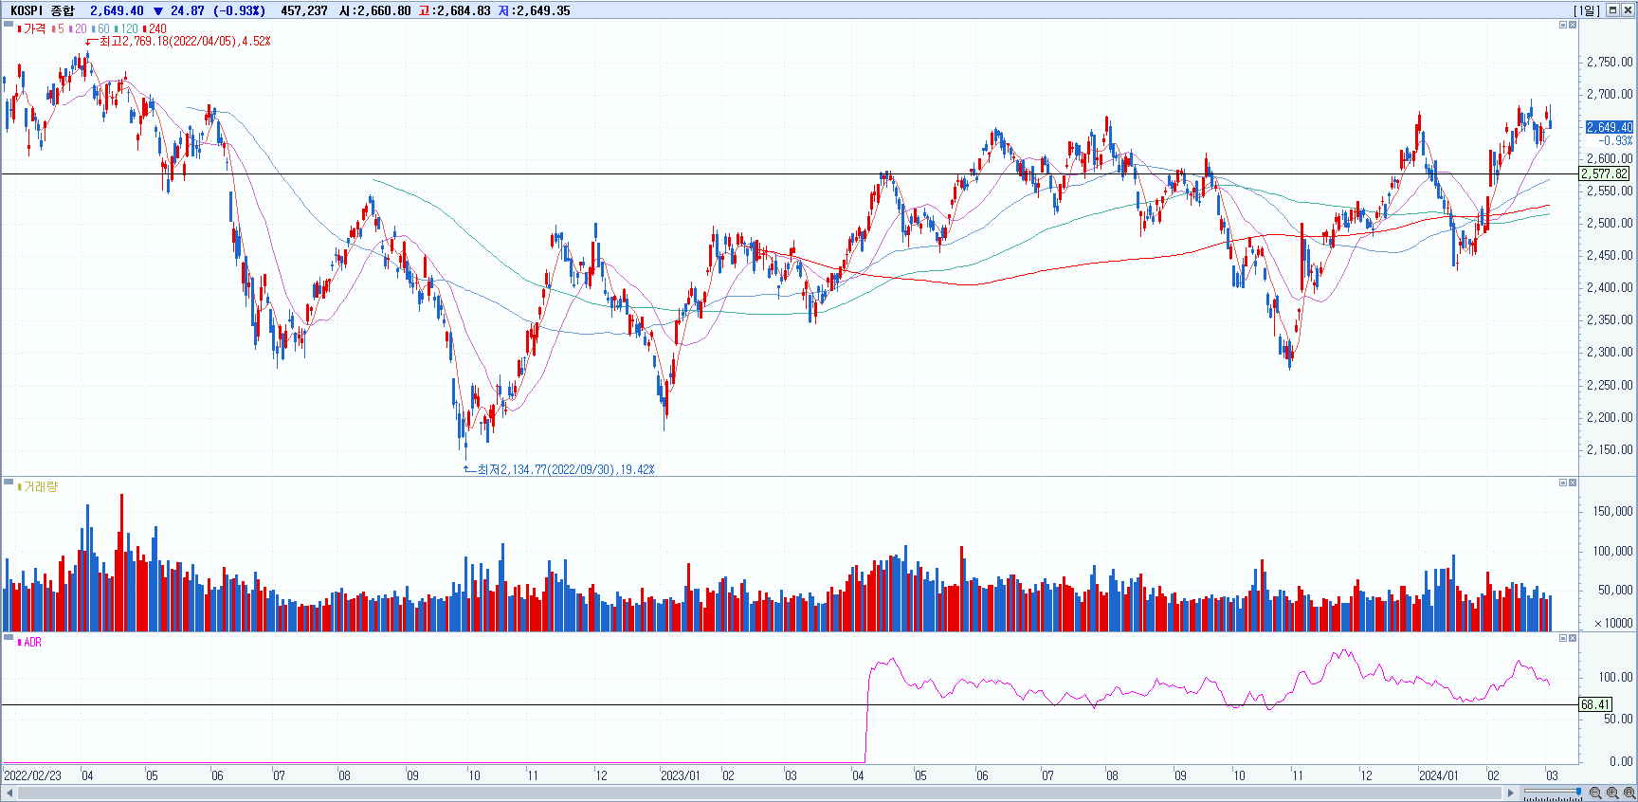The width and height of the screenshot is (1638, 802).
Task: Click the 고:2,684.83 high value in header
Action: (x=455, y=10)
